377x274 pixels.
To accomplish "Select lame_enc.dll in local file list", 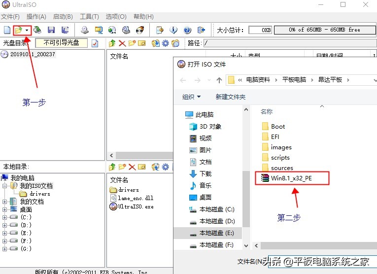I will 136,198.
